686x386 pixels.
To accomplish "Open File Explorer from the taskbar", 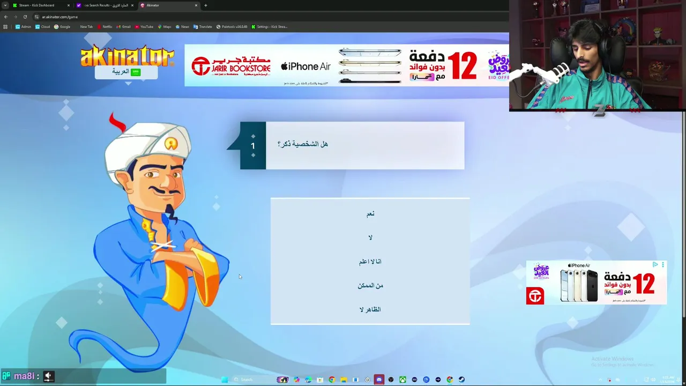I will point(344,380).
